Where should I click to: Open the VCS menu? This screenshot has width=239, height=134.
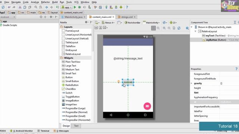(76, 2)
